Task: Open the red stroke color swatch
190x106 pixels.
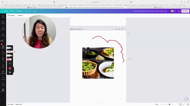Action: click(x=10, y=68)
